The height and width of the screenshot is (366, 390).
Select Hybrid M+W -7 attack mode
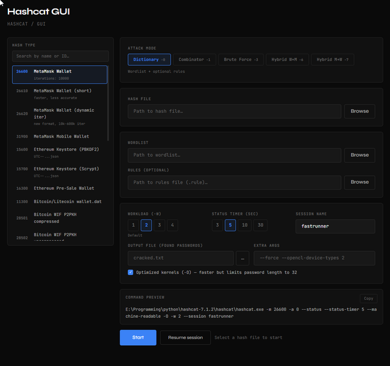[333, 60]
